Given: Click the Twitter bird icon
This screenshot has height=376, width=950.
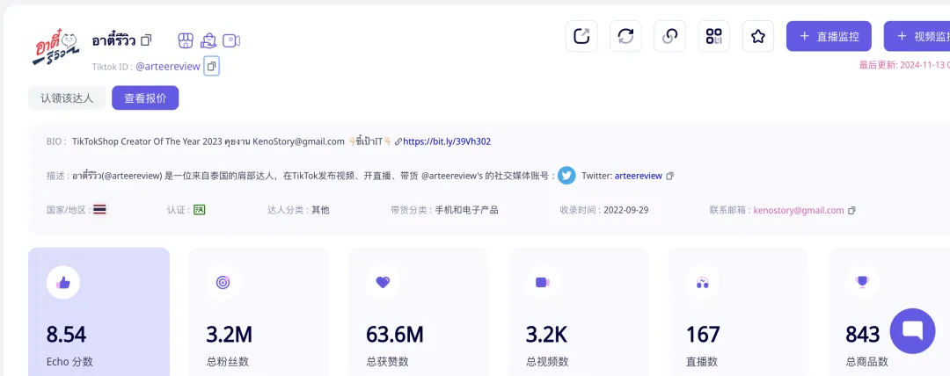Looking at the screenshot, I should [x=566, y=176].
